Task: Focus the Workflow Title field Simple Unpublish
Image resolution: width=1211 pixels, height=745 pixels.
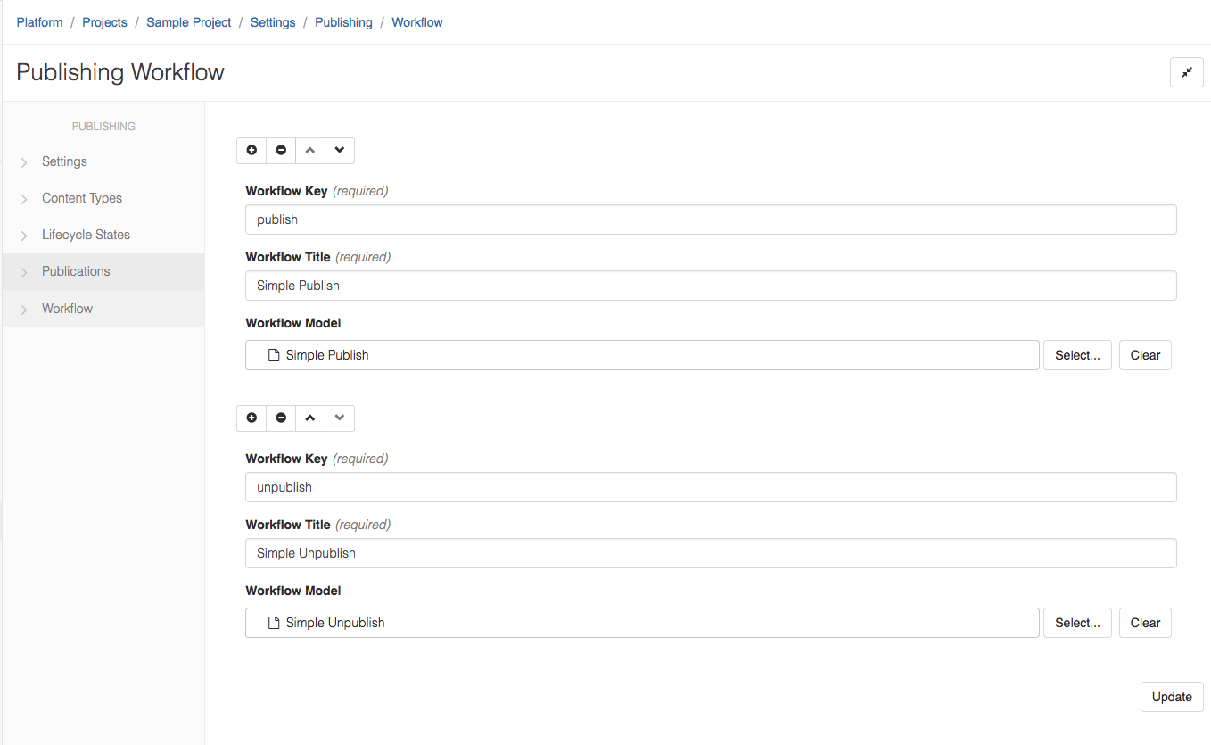Action: pyautogui.click(x=711, y=553)
